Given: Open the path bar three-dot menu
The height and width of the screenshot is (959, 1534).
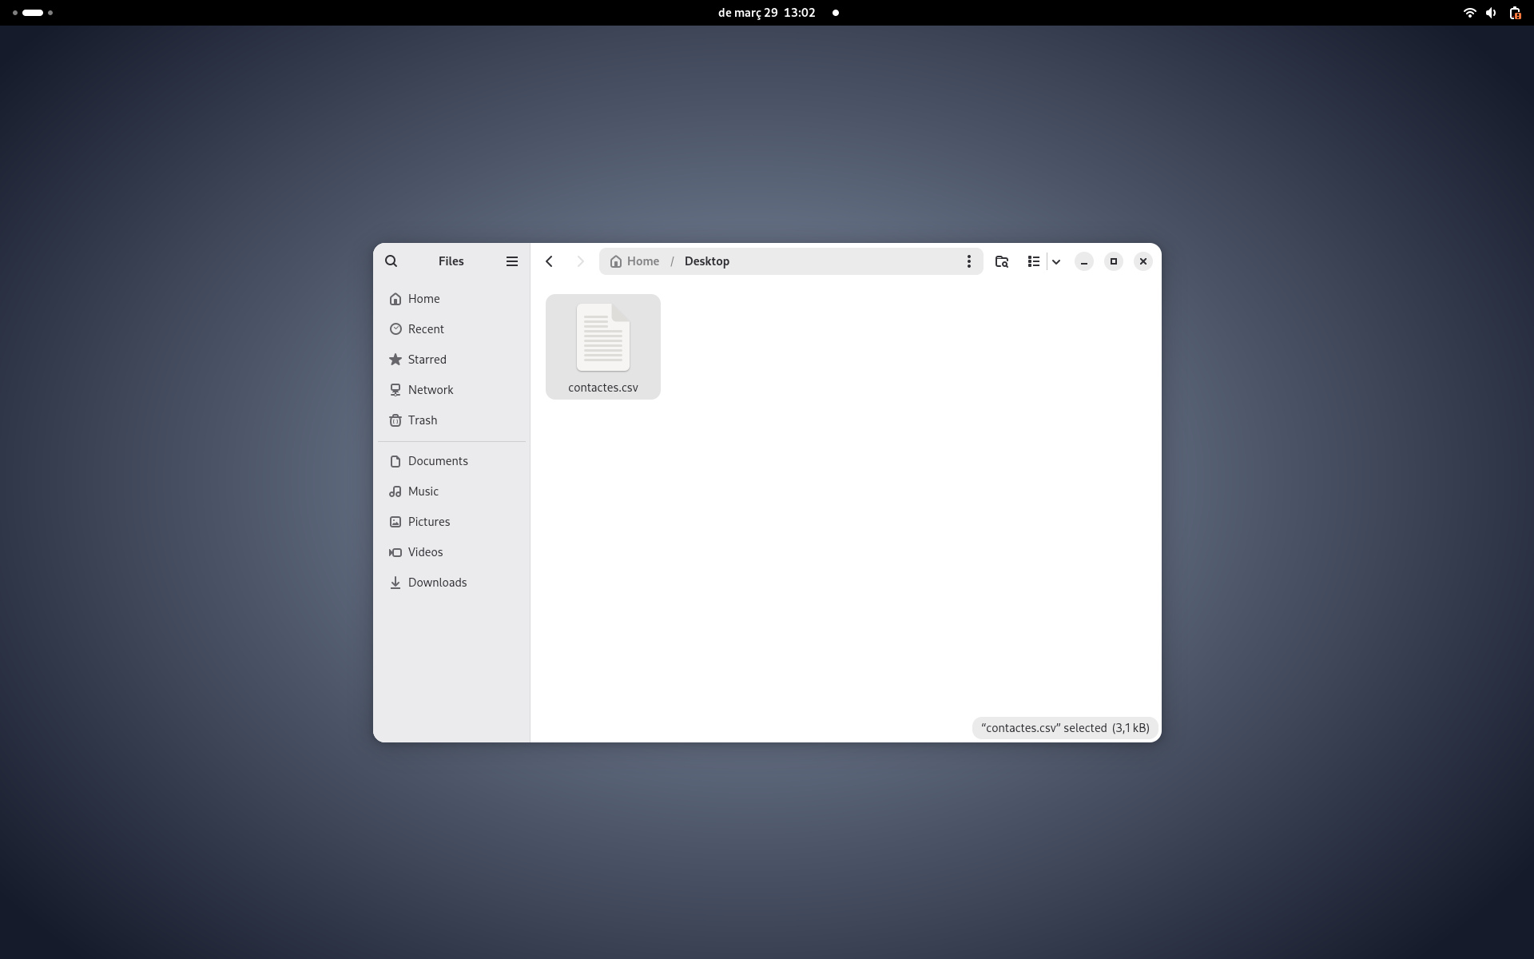Looking at the screenshot, I should coord(968,261).
